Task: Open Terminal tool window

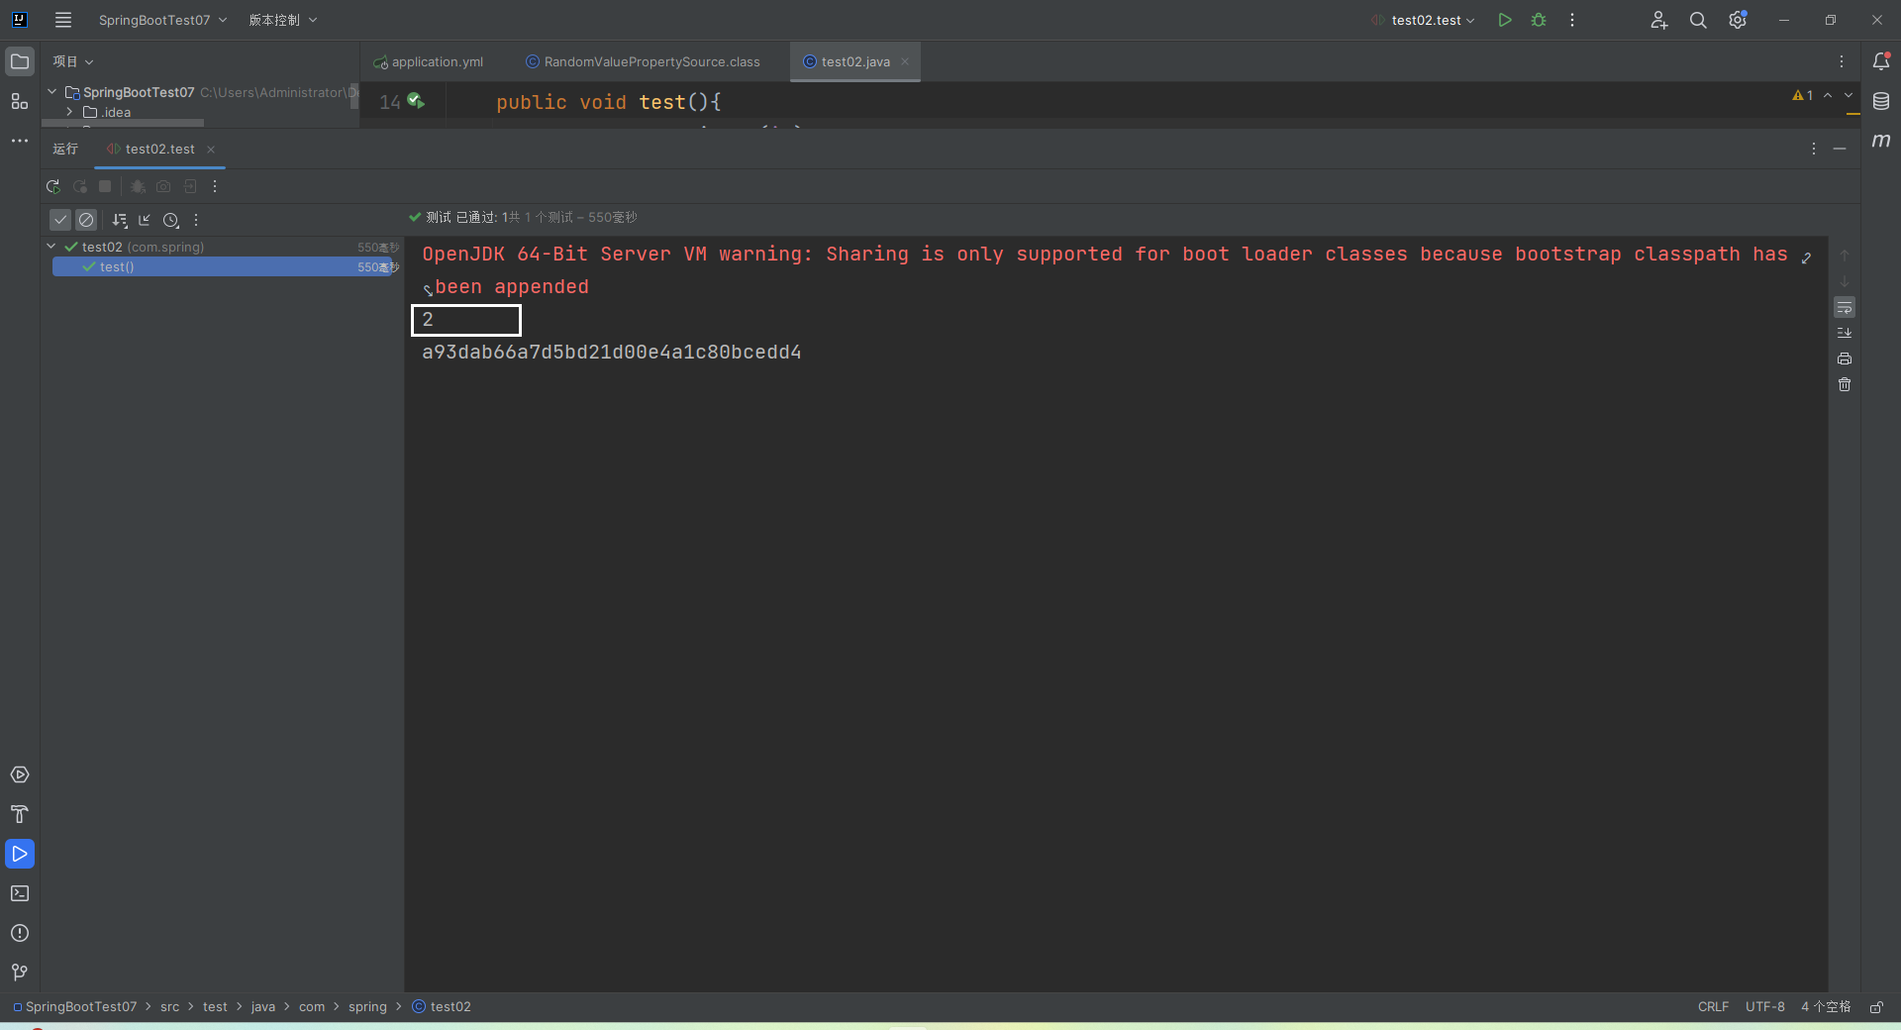Action: pyautogui.click(x=20, y=893)
